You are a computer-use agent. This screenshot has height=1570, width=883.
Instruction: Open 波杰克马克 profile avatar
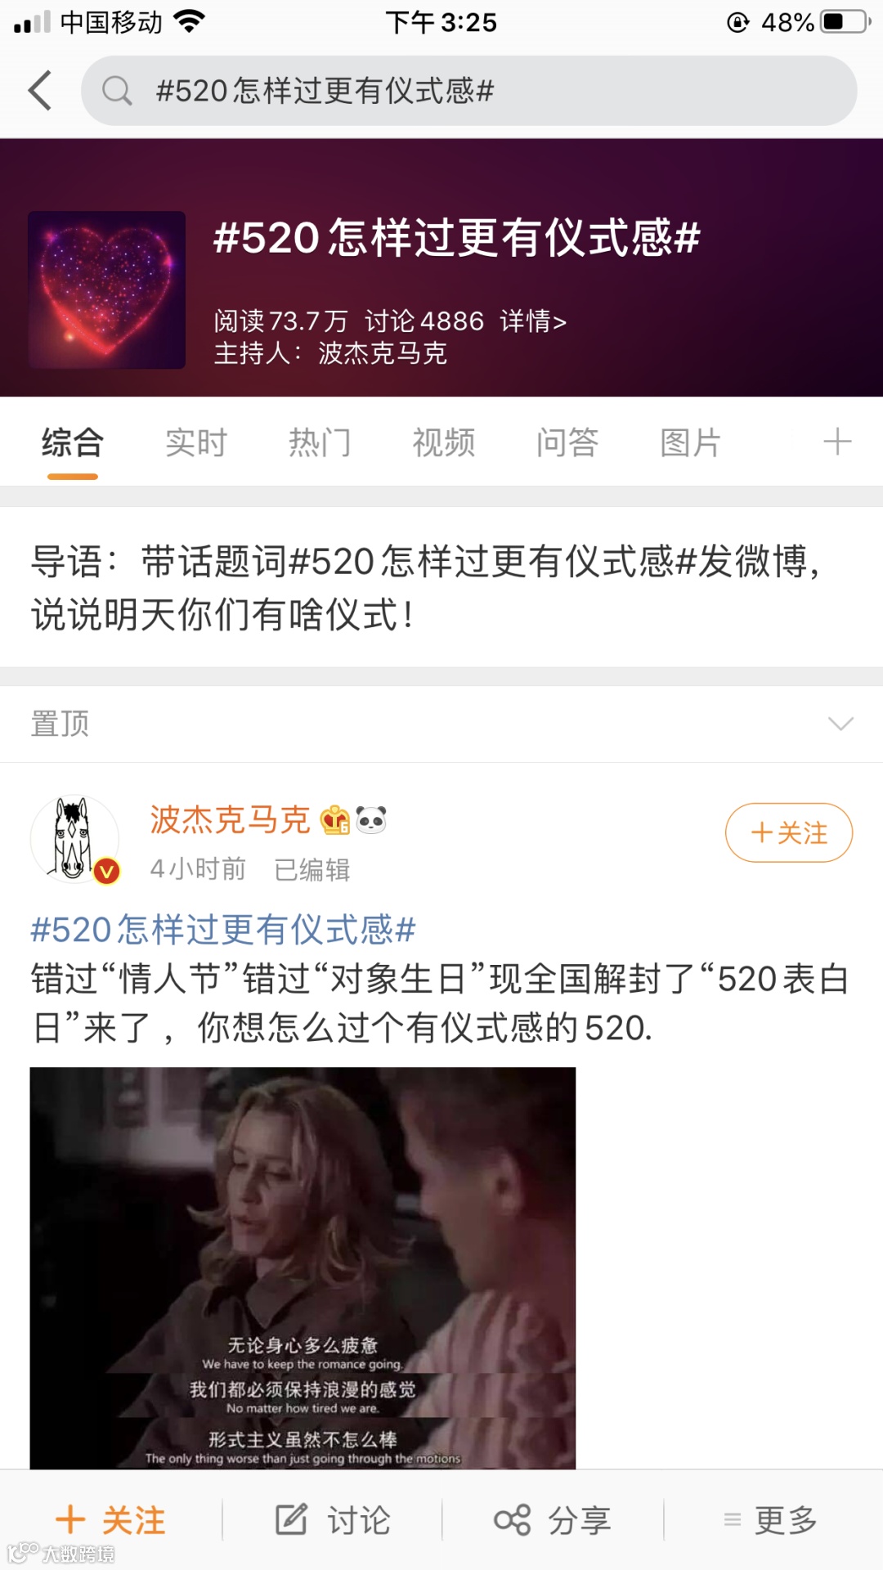point(74,839)
